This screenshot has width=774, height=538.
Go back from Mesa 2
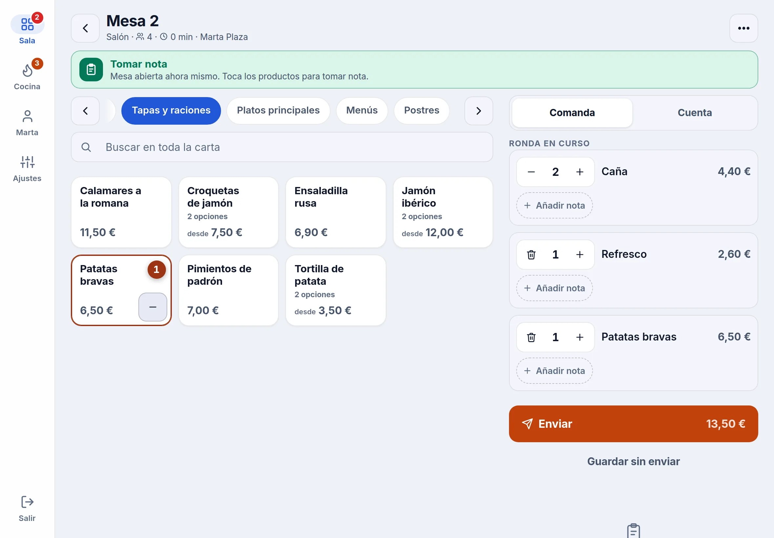point(85,28)
